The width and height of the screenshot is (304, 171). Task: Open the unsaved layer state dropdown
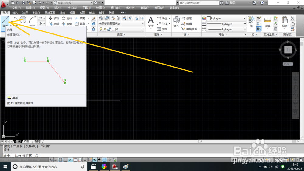[x=121, y=23]
